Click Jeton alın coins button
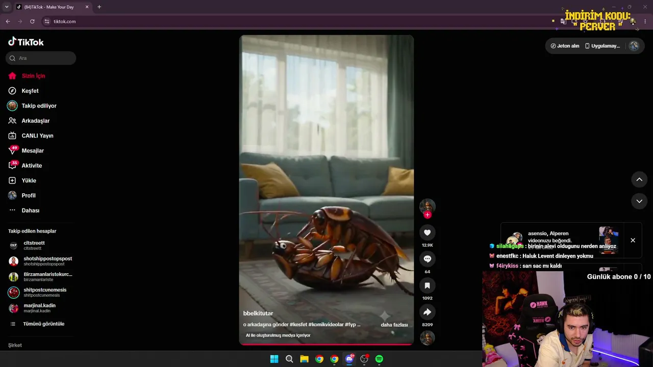 click(x=565, y=46)
